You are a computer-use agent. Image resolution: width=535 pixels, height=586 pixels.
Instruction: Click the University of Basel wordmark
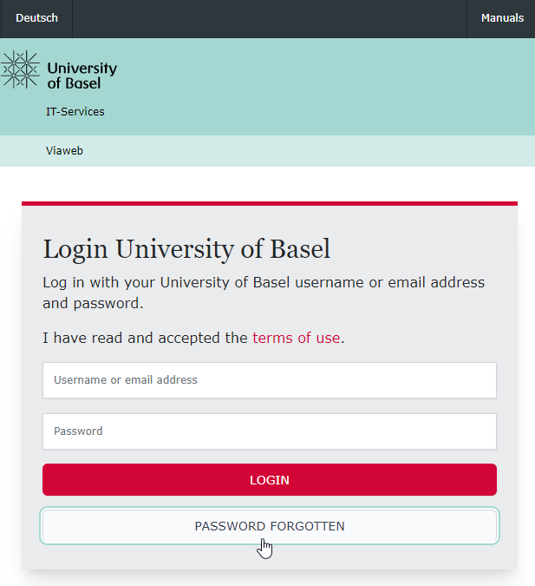click(x=82, y=76)
